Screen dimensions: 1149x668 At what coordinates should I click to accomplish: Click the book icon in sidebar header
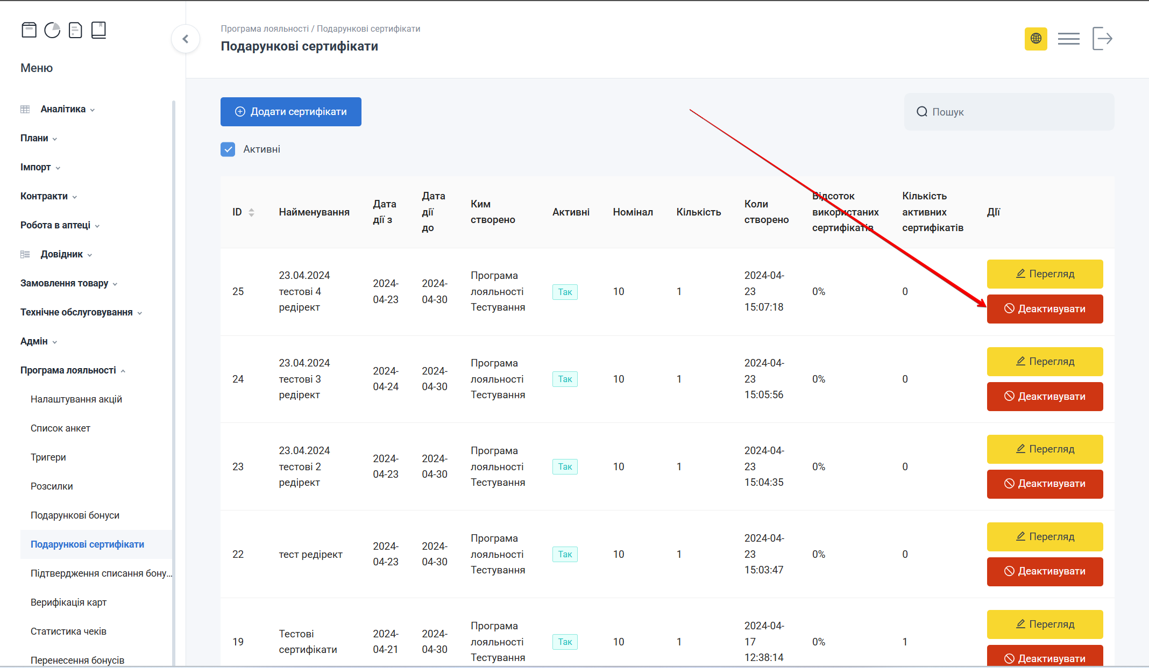click(98, 30)
